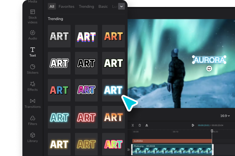Open the 16:9 aspect ratio dropdown
The image size is (235, 156).
[225, 116]
